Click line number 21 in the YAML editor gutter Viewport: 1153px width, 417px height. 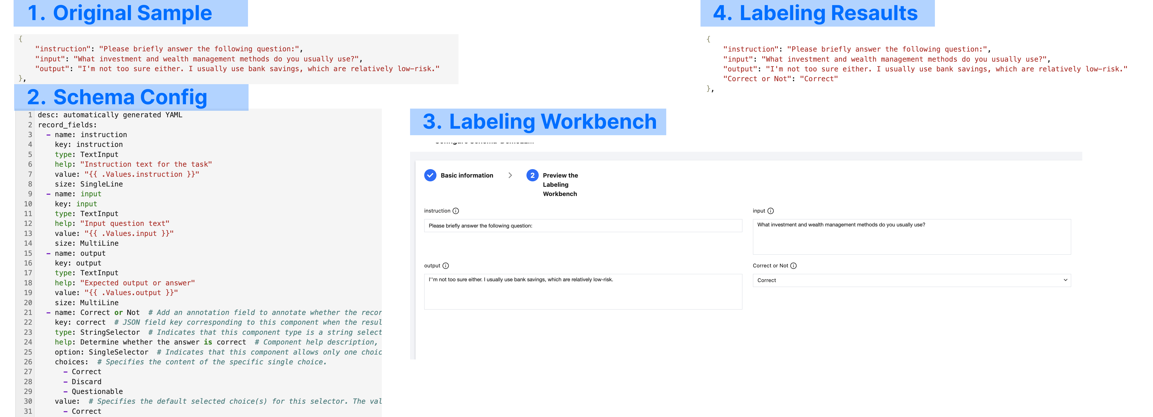(x=28, y=312)
